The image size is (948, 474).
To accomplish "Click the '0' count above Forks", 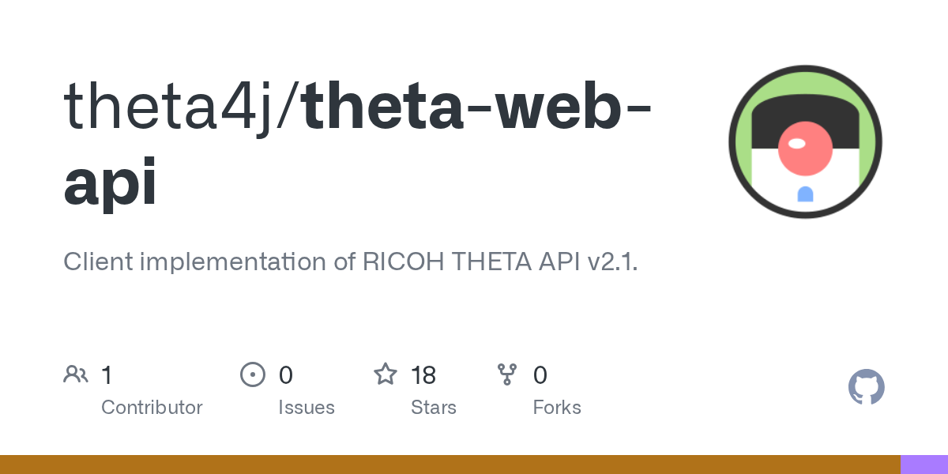I will [x=540, y=374].
